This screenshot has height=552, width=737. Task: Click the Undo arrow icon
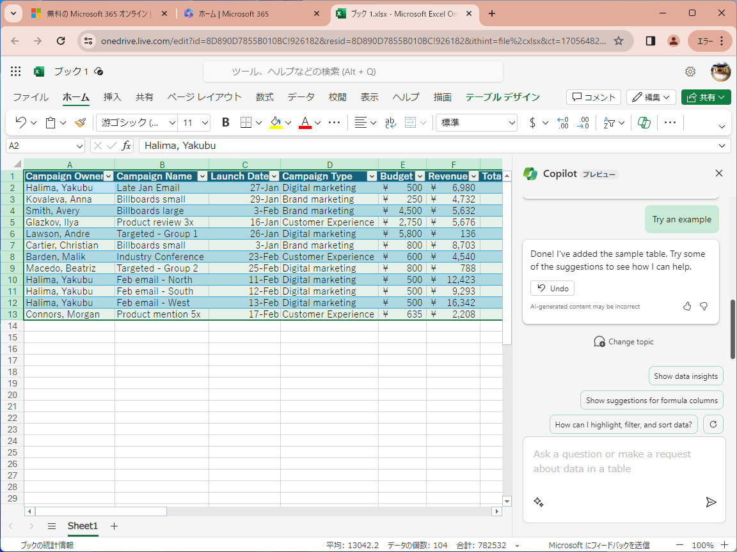point(21,122)
